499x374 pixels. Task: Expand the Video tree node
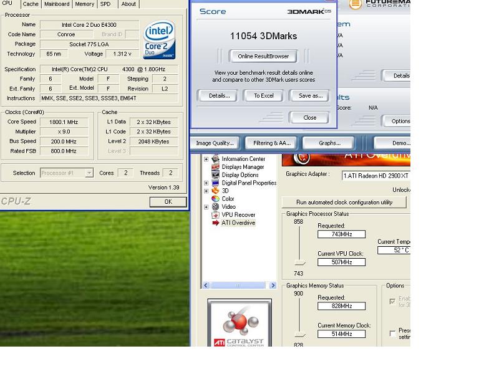tap(206, 207)
